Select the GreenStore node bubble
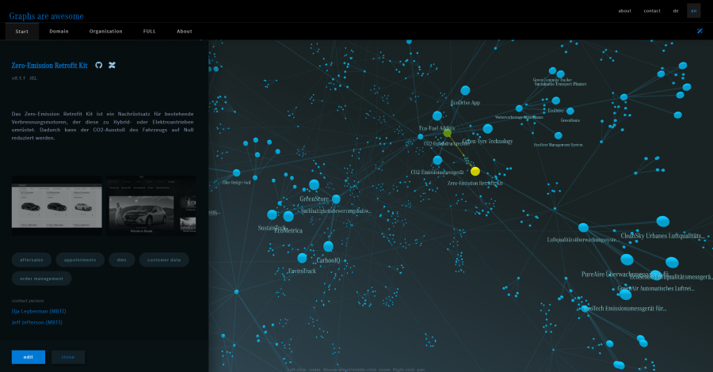Screen dimensions: 713x372 (336, 199)
